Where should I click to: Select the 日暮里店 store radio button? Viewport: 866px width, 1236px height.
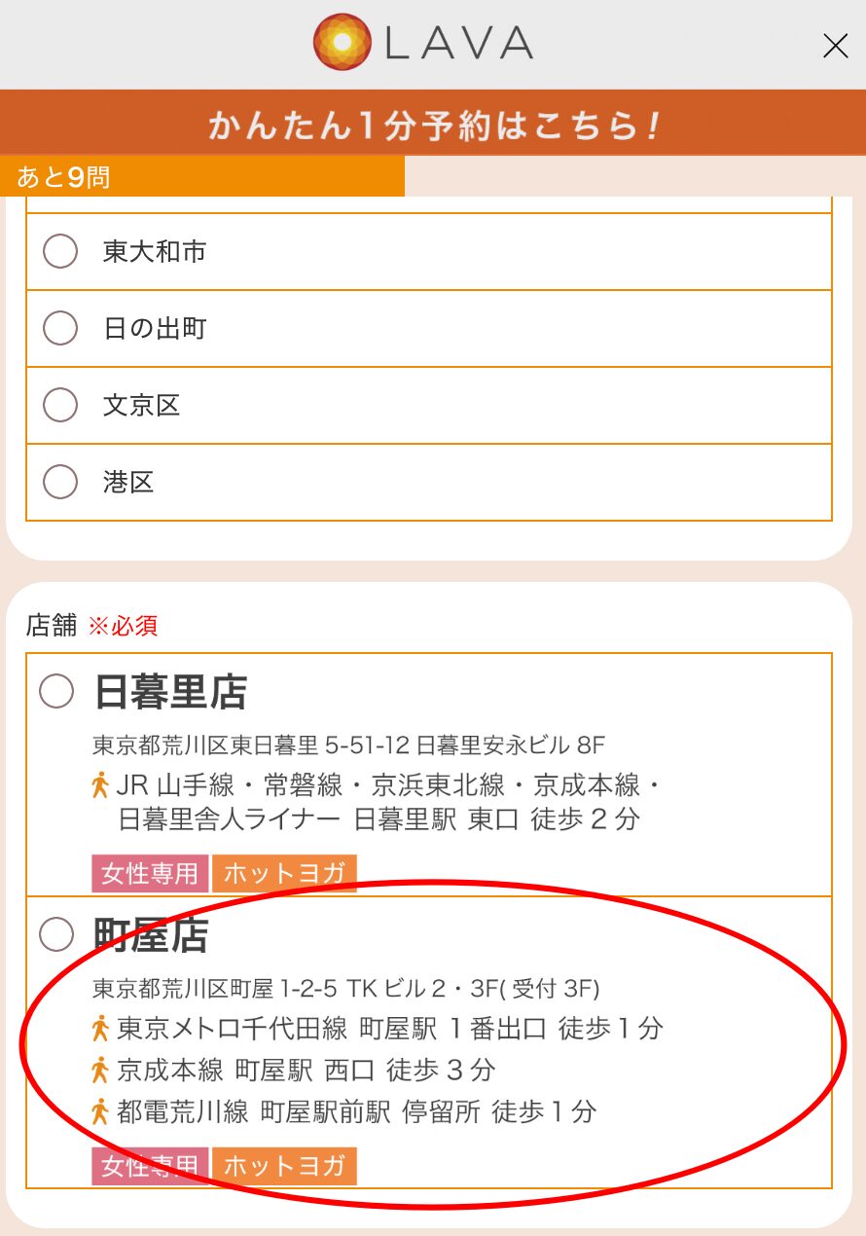pos(56,692)
